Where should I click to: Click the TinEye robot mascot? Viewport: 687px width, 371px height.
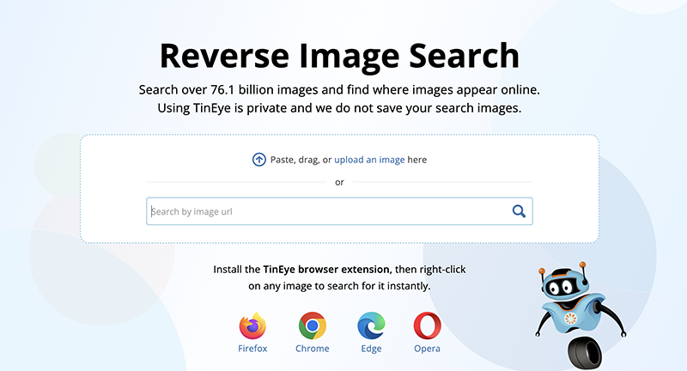click(x=581, y=315)
